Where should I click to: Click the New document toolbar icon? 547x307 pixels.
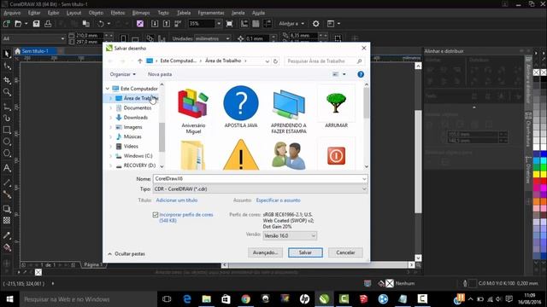(6, 24)
